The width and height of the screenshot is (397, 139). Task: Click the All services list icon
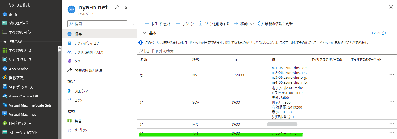(5, 32)
